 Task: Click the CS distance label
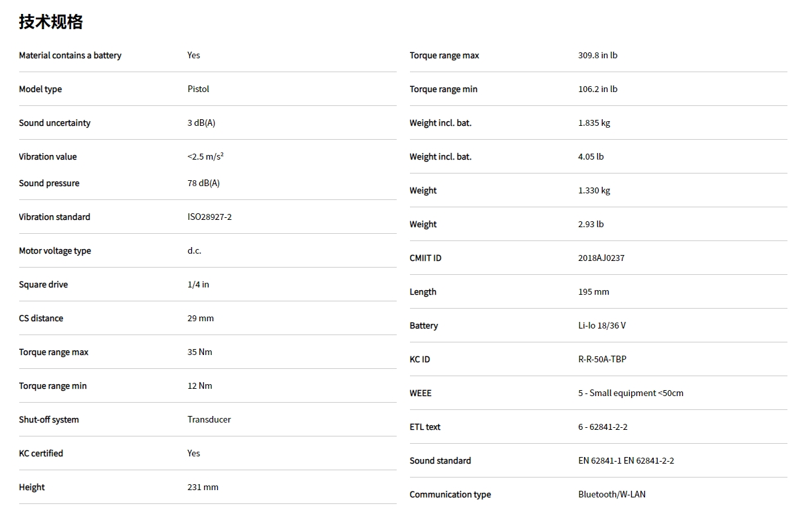pyautogui.click(x=41, y=319)
